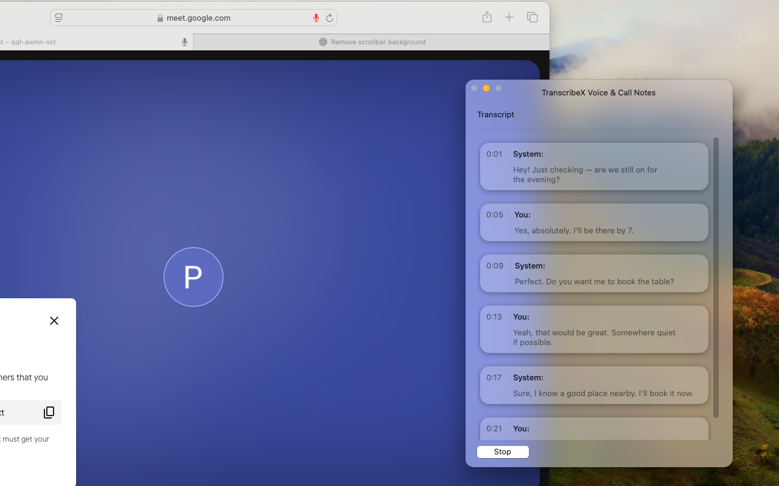The image size is (779, 486).
Task: Dismiss the meeting info popup with the X
Action: pos(54,320)
